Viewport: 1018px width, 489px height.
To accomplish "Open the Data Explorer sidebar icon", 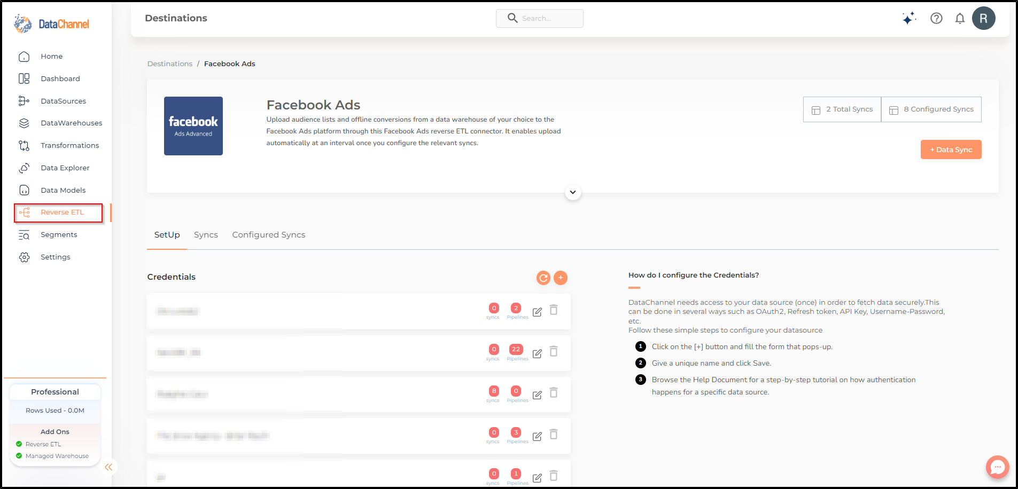I will pyautogui.click(x=24, y=168).
